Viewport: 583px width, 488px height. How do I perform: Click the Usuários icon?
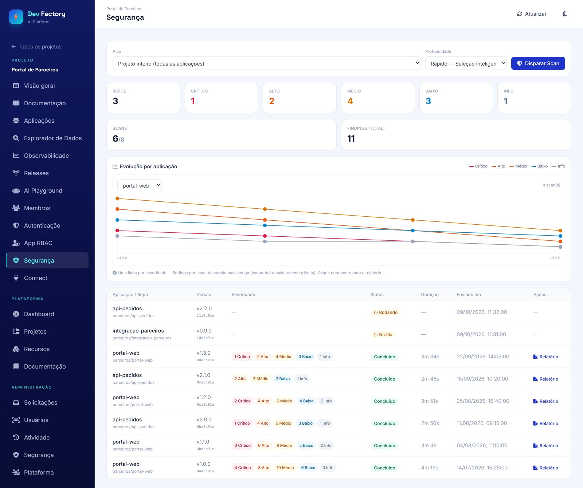[16, 420]
